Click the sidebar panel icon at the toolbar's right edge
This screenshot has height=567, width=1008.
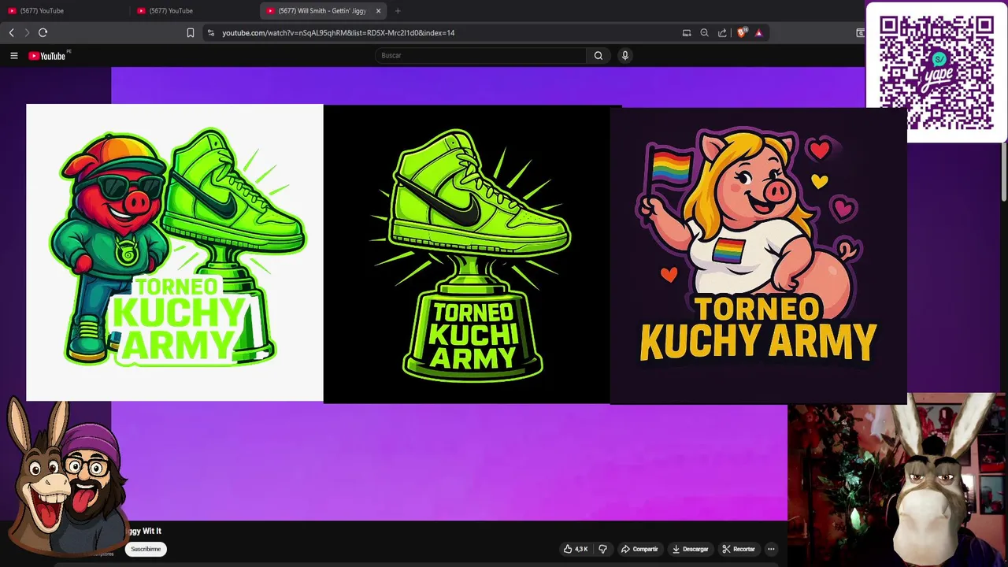860,32
